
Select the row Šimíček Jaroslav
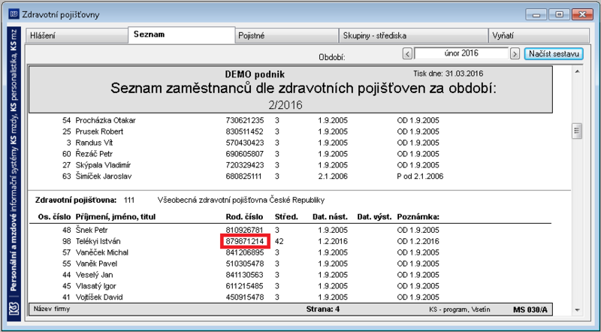(290, 177)
